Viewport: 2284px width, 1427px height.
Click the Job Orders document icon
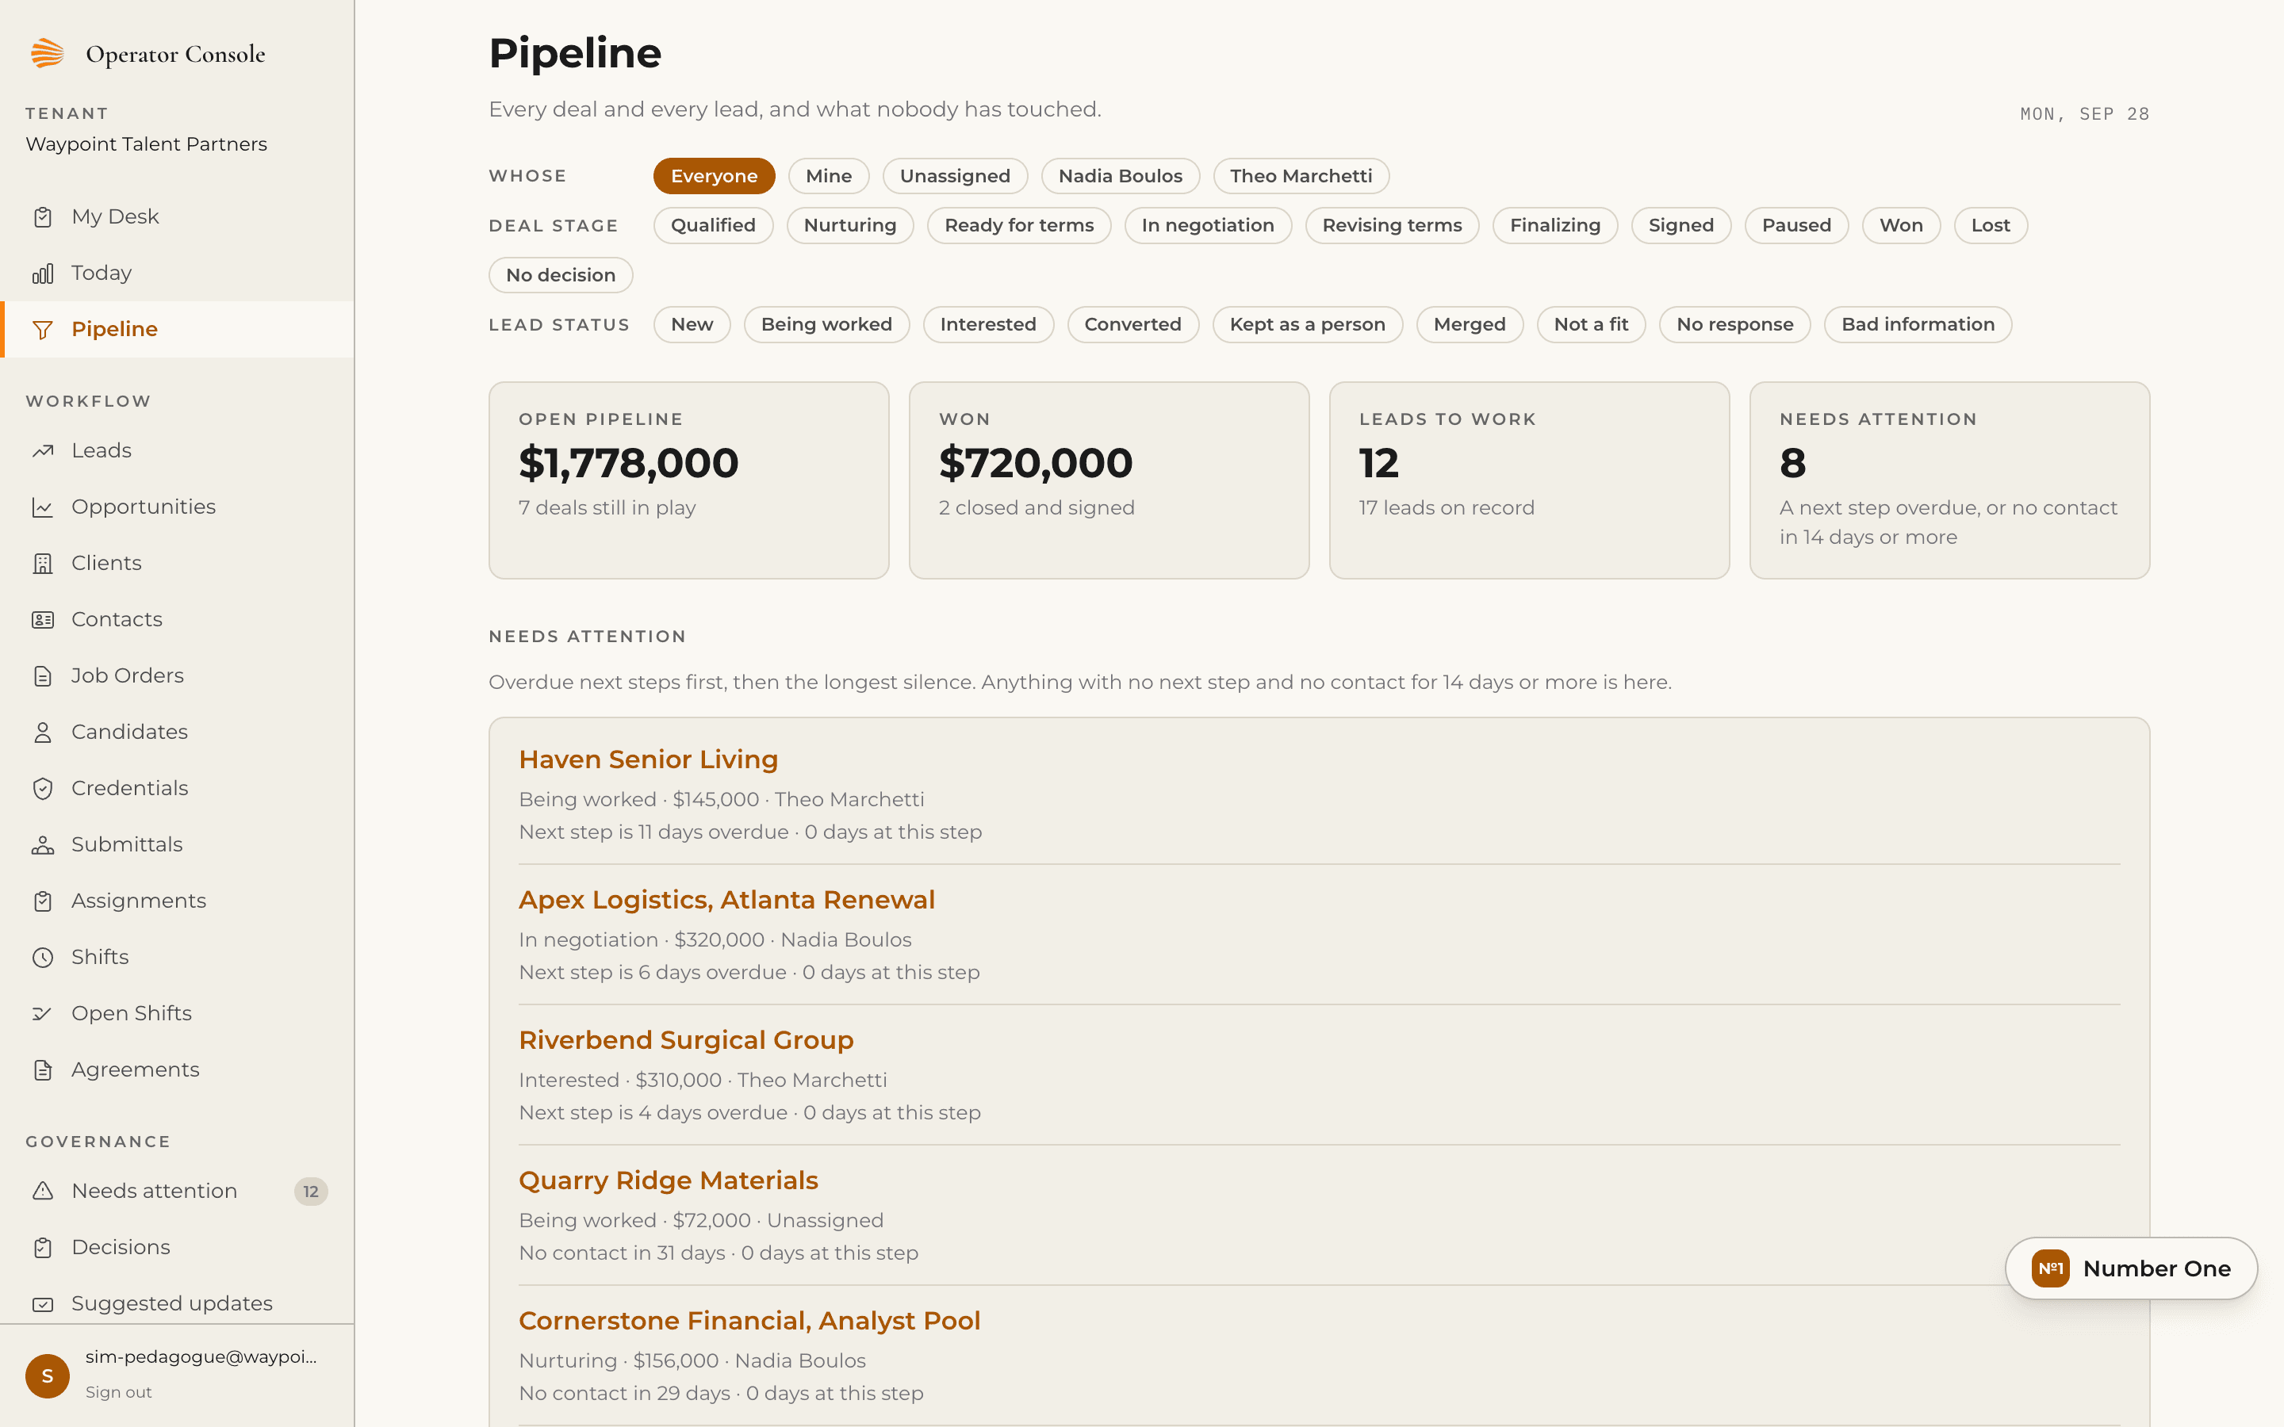coord(43,675)
